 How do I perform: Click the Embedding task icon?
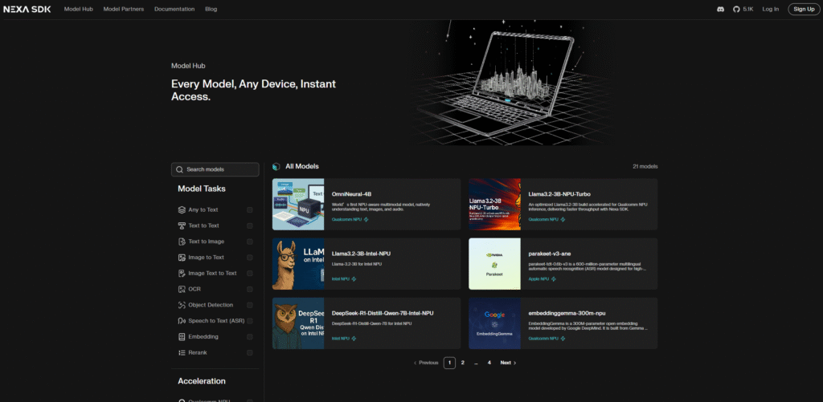(x=182, y=337)
